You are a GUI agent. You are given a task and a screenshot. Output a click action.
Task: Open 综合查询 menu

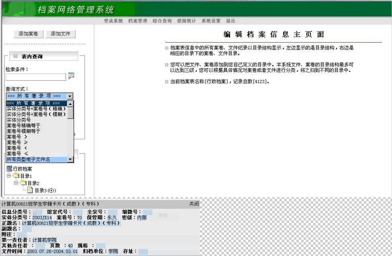(162, 21)
